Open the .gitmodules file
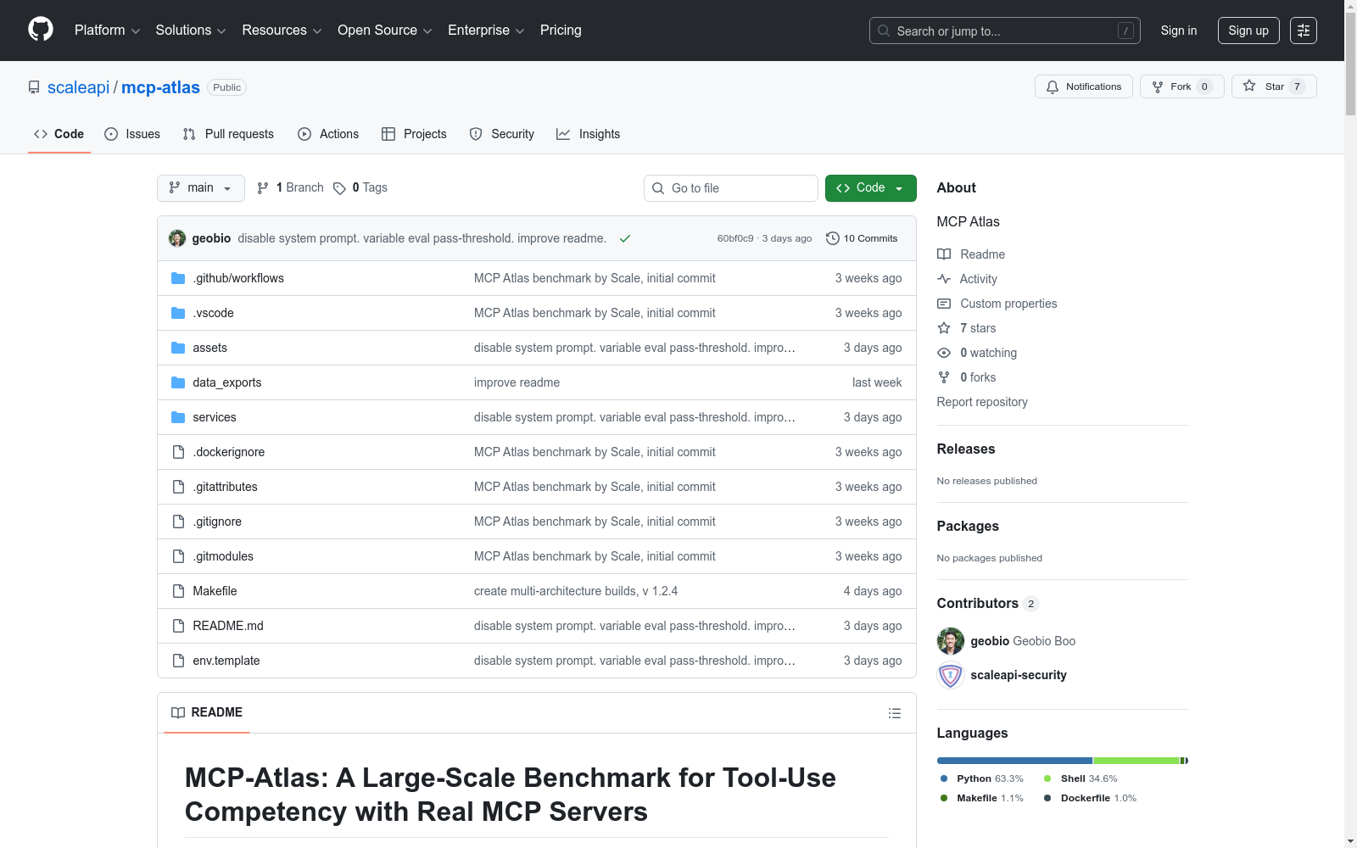The height and width of the screenshot is (848, 1357). click(223, 556)
